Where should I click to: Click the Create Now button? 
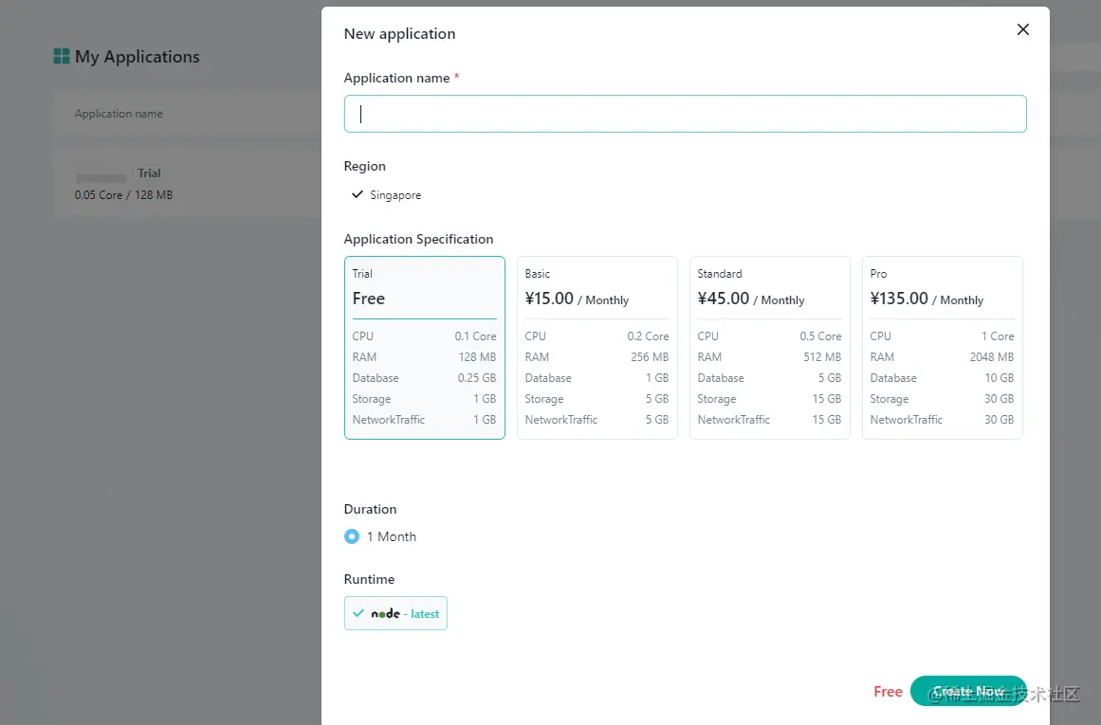click(967, 691)
